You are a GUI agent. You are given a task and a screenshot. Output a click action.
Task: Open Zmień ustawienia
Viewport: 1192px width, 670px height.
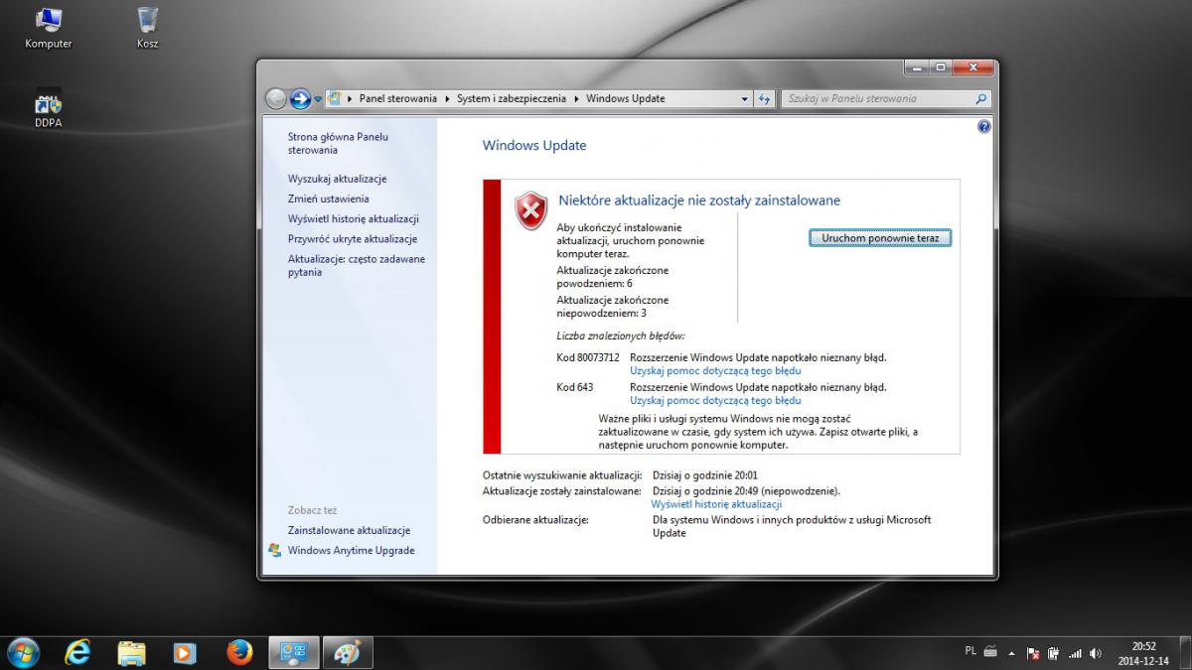click(328, 199)
